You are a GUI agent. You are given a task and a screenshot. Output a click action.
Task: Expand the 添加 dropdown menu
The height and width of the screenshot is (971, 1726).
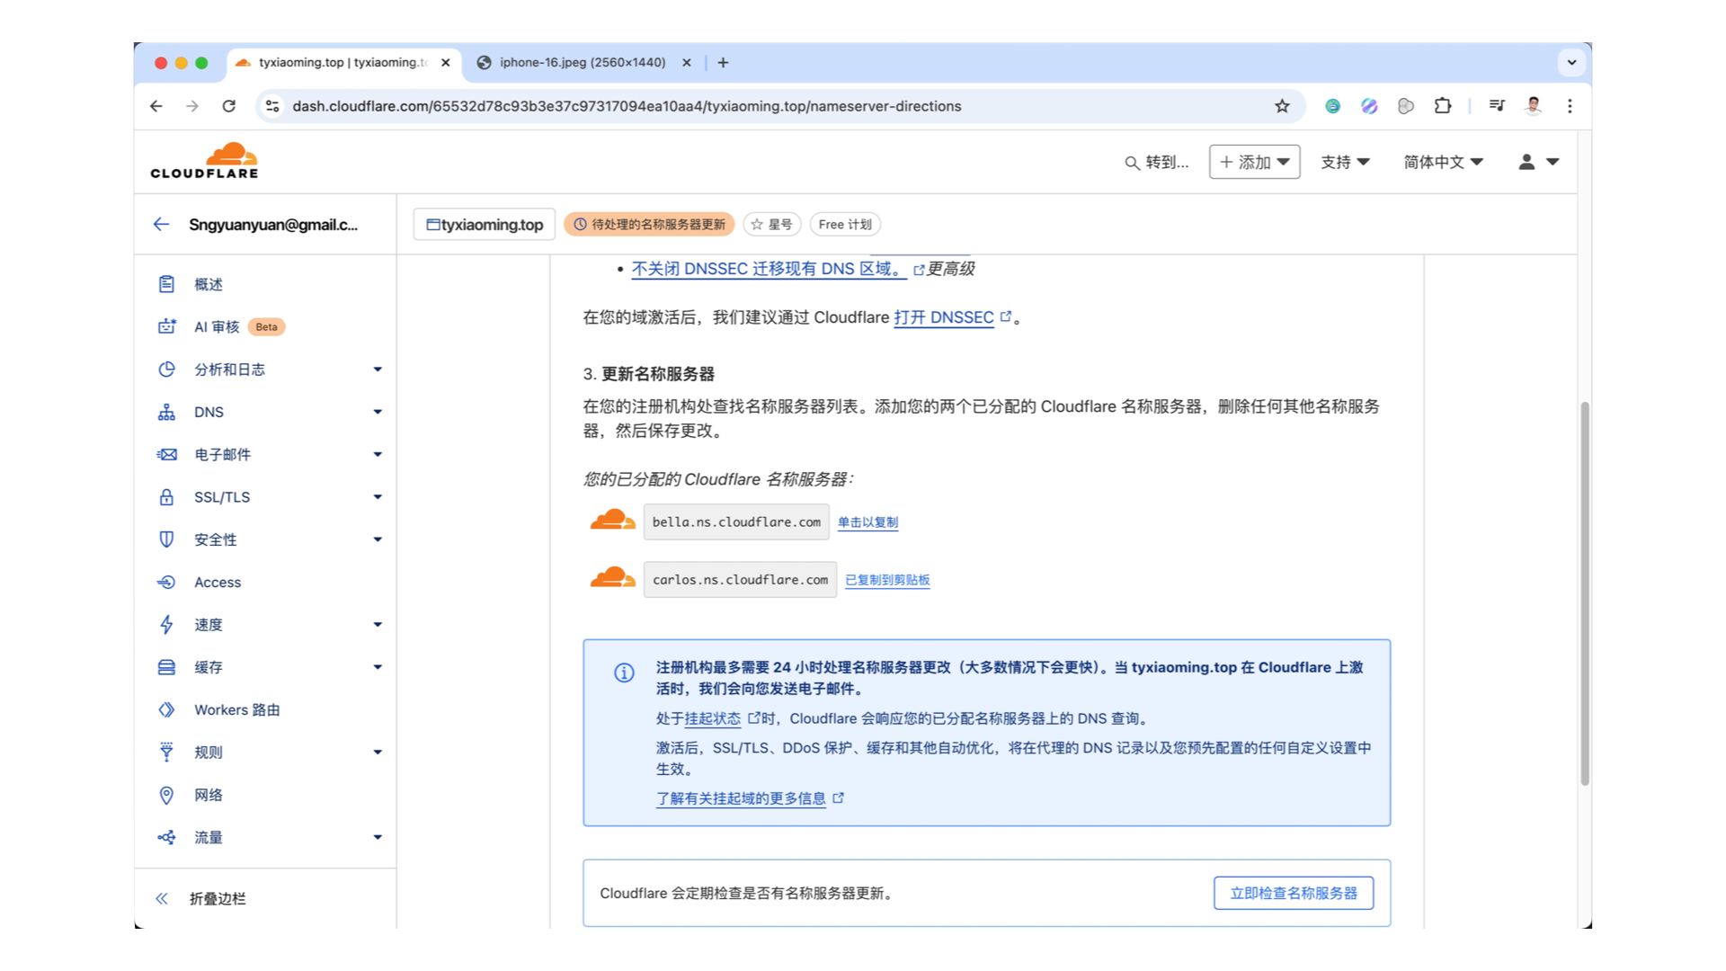pos(1254,162)
